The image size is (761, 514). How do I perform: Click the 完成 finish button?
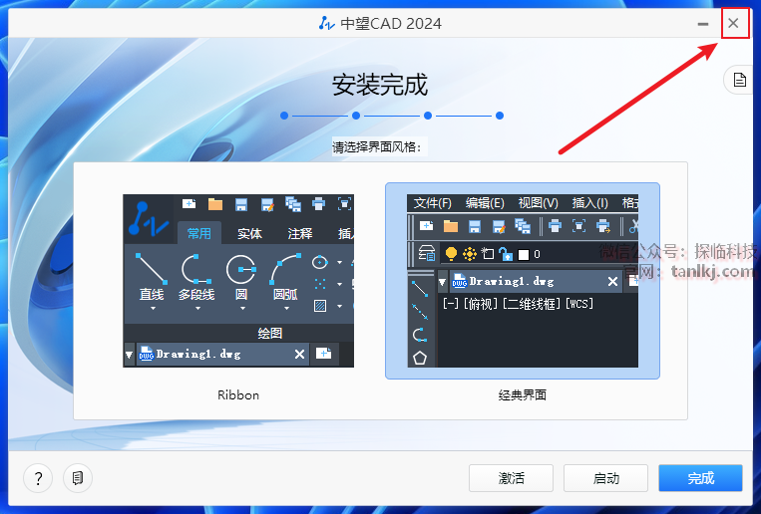point(700,478)
